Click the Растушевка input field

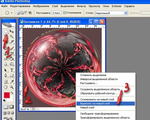56,13
